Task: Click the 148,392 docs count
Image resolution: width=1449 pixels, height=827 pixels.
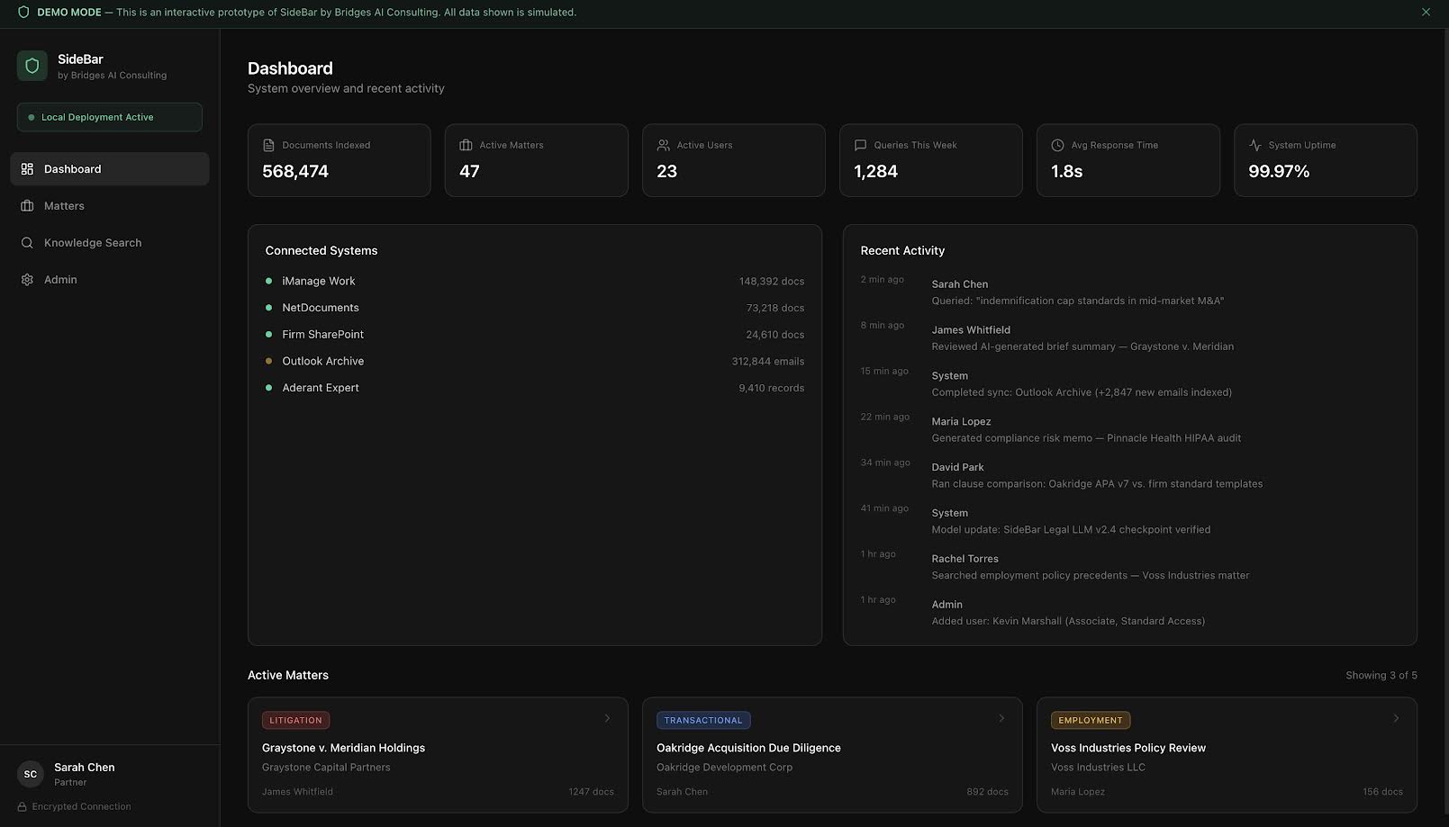Action: point(772,281)
